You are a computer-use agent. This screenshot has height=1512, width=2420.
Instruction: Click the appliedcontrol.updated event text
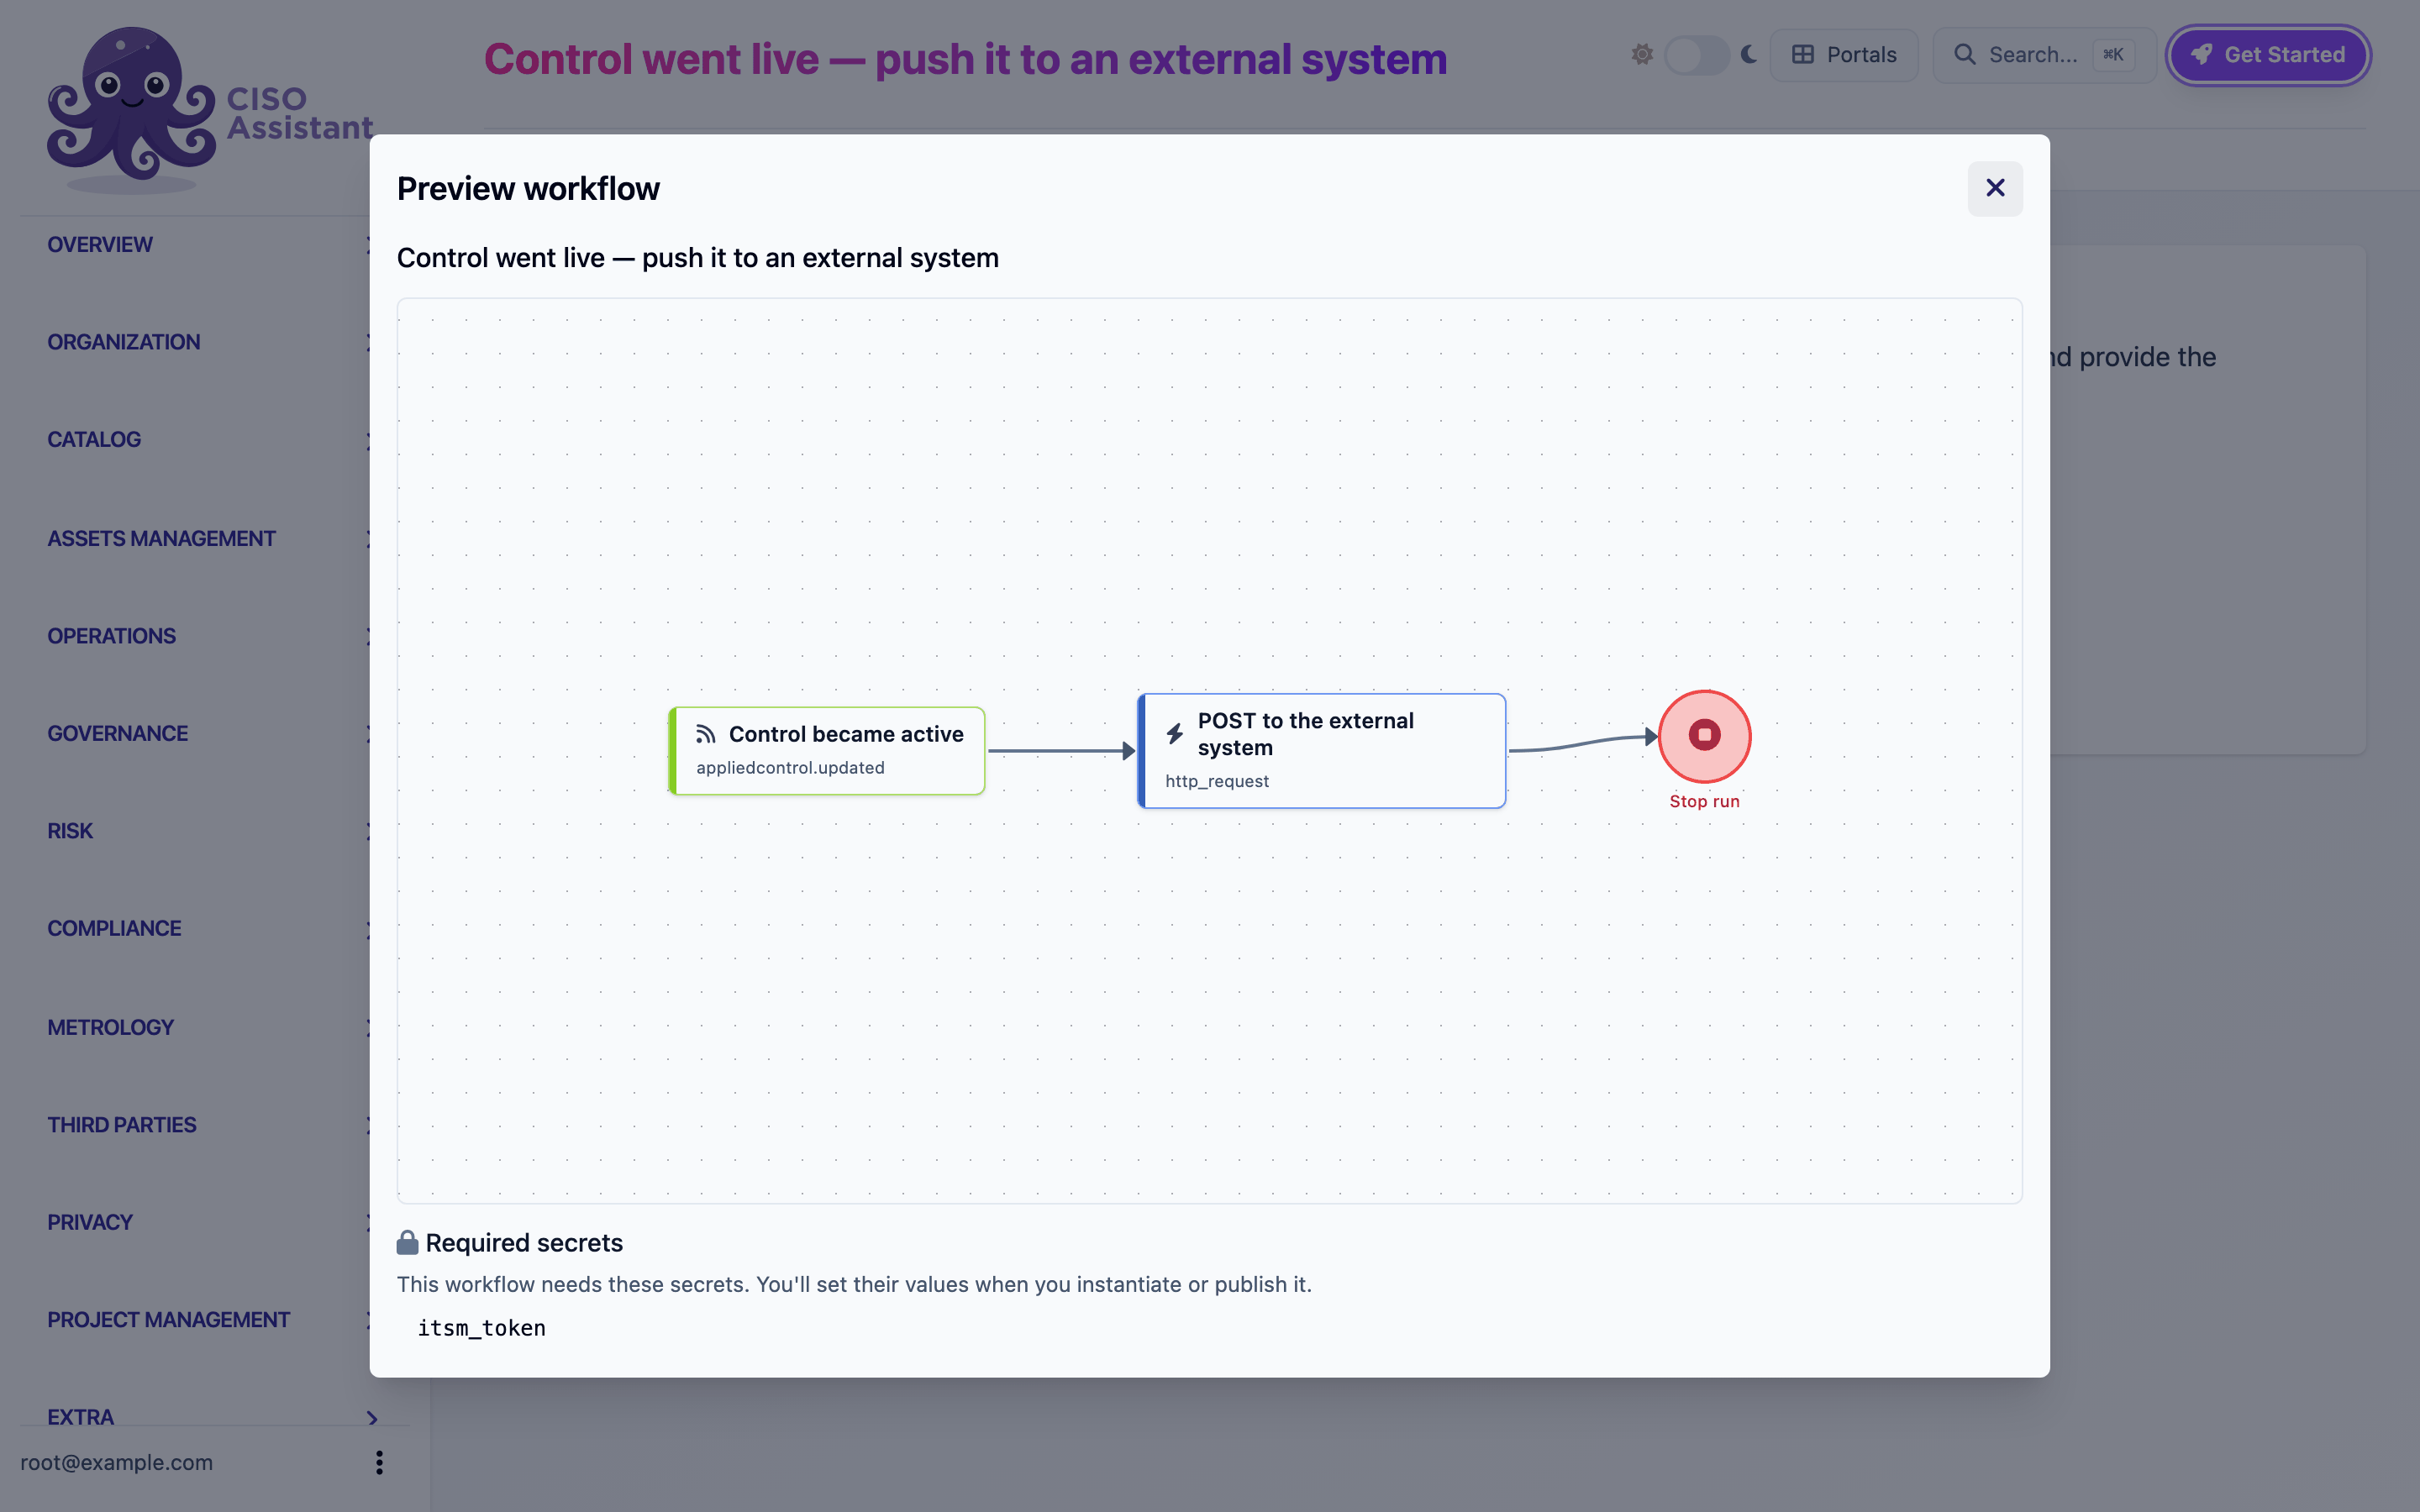point(790,768)
